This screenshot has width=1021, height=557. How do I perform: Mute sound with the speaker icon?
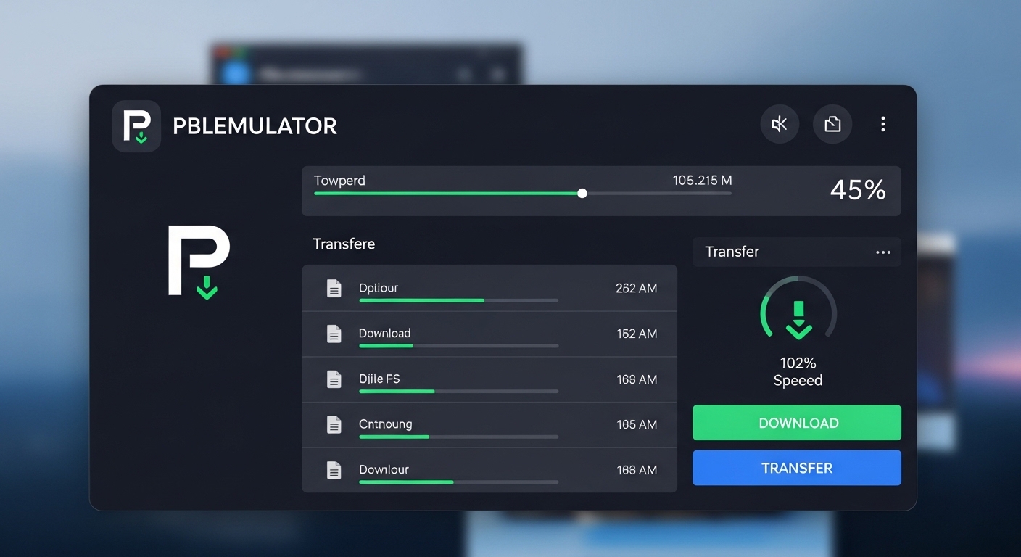tap(780, 124)
